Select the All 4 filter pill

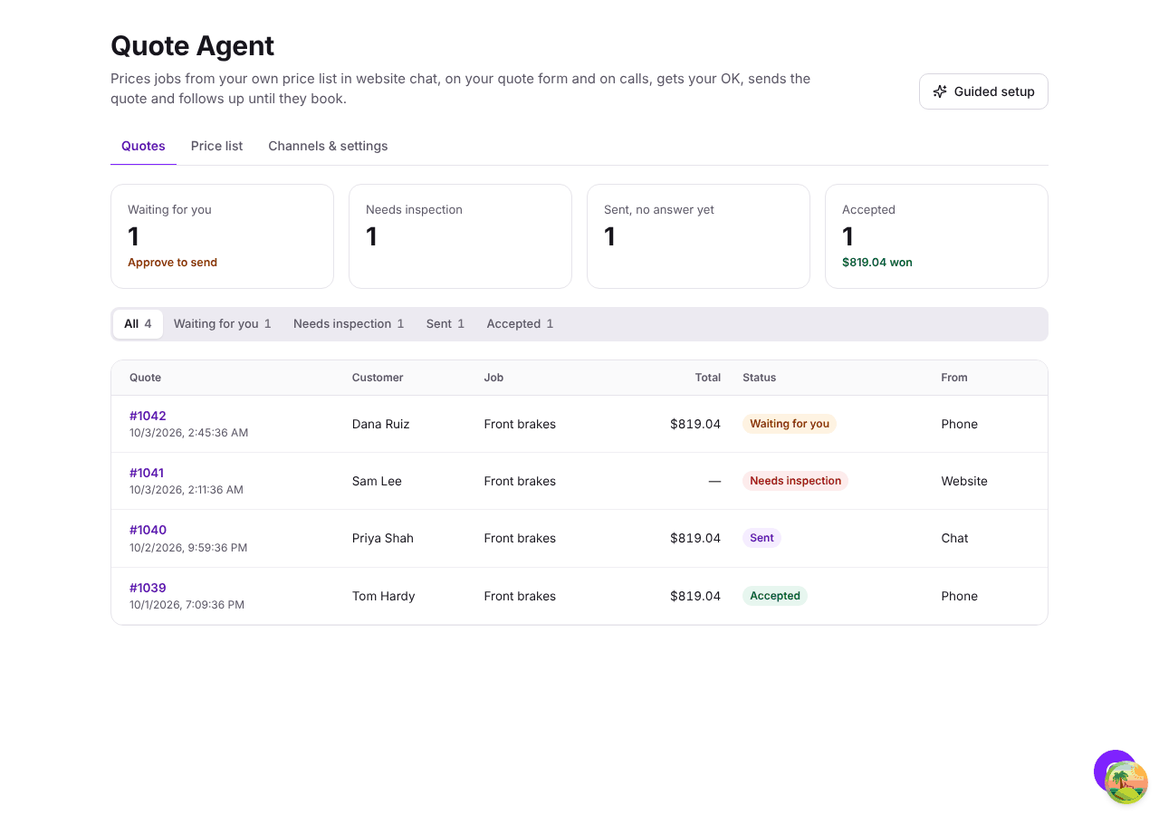(x=138, y=324)
